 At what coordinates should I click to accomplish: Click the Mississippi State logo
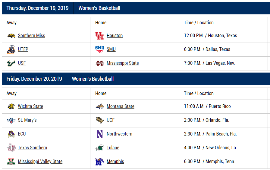pos(100,63)
